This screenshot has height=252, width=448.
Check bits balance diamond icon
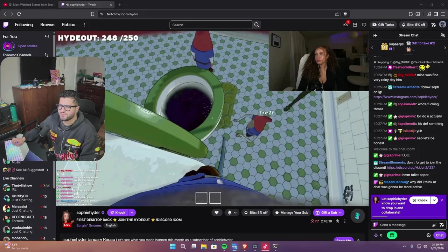(376, 235)
